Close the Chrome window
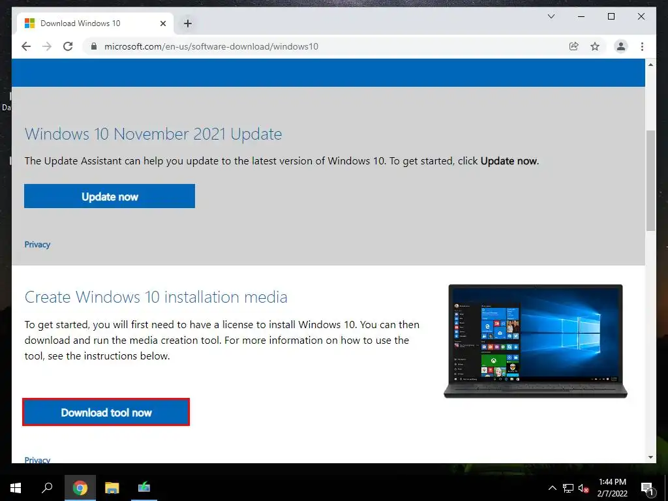This screenshot has width=668, height=501. [x=641, y=16]
